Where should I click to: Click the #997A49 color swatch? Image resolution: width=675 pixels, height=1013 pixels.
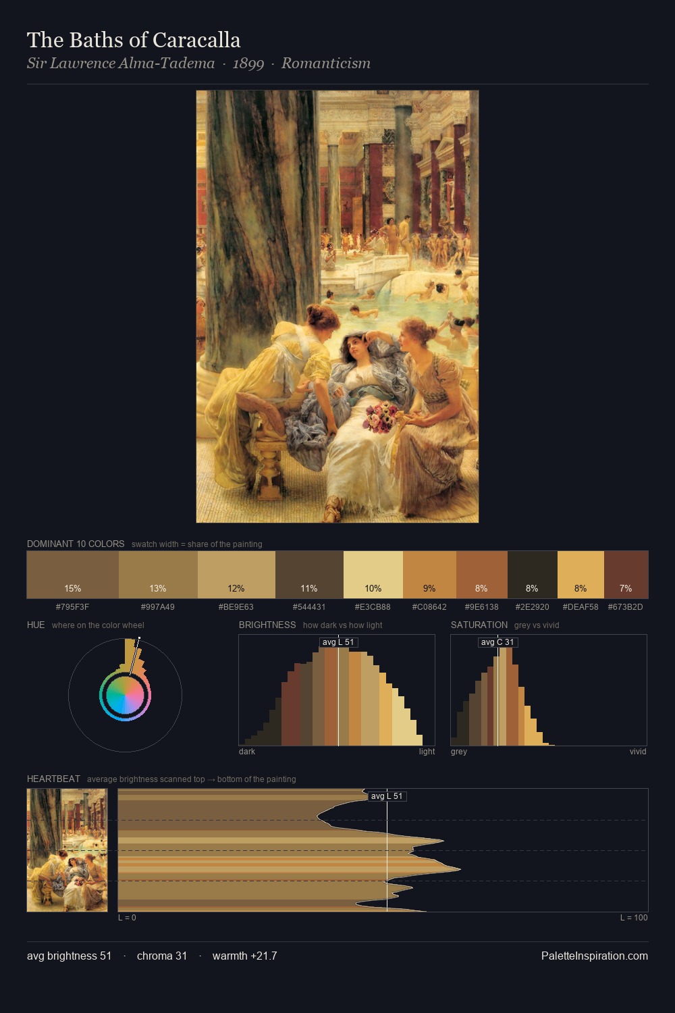(x=158, y=575)
